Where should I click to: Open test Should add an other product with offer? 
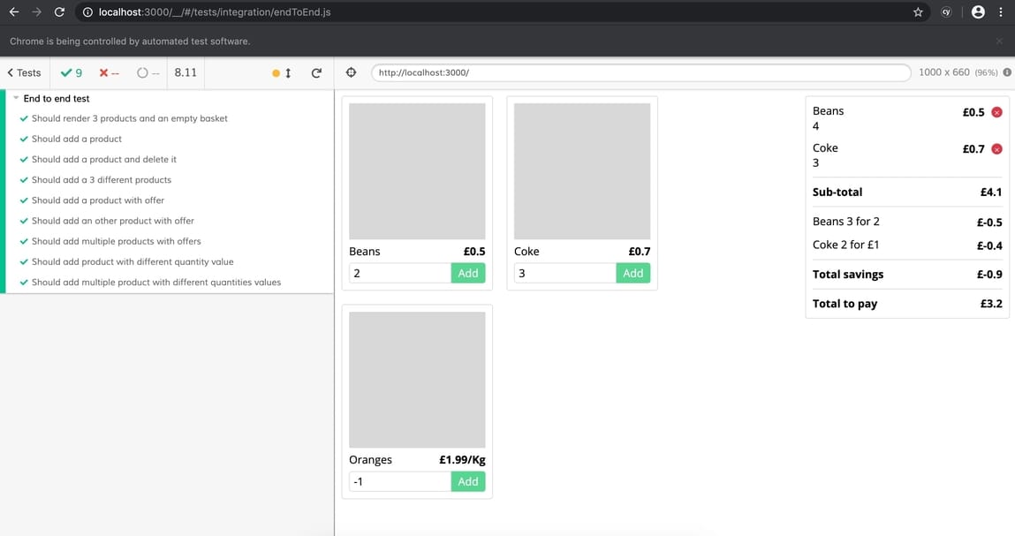(x=113, y=221)
